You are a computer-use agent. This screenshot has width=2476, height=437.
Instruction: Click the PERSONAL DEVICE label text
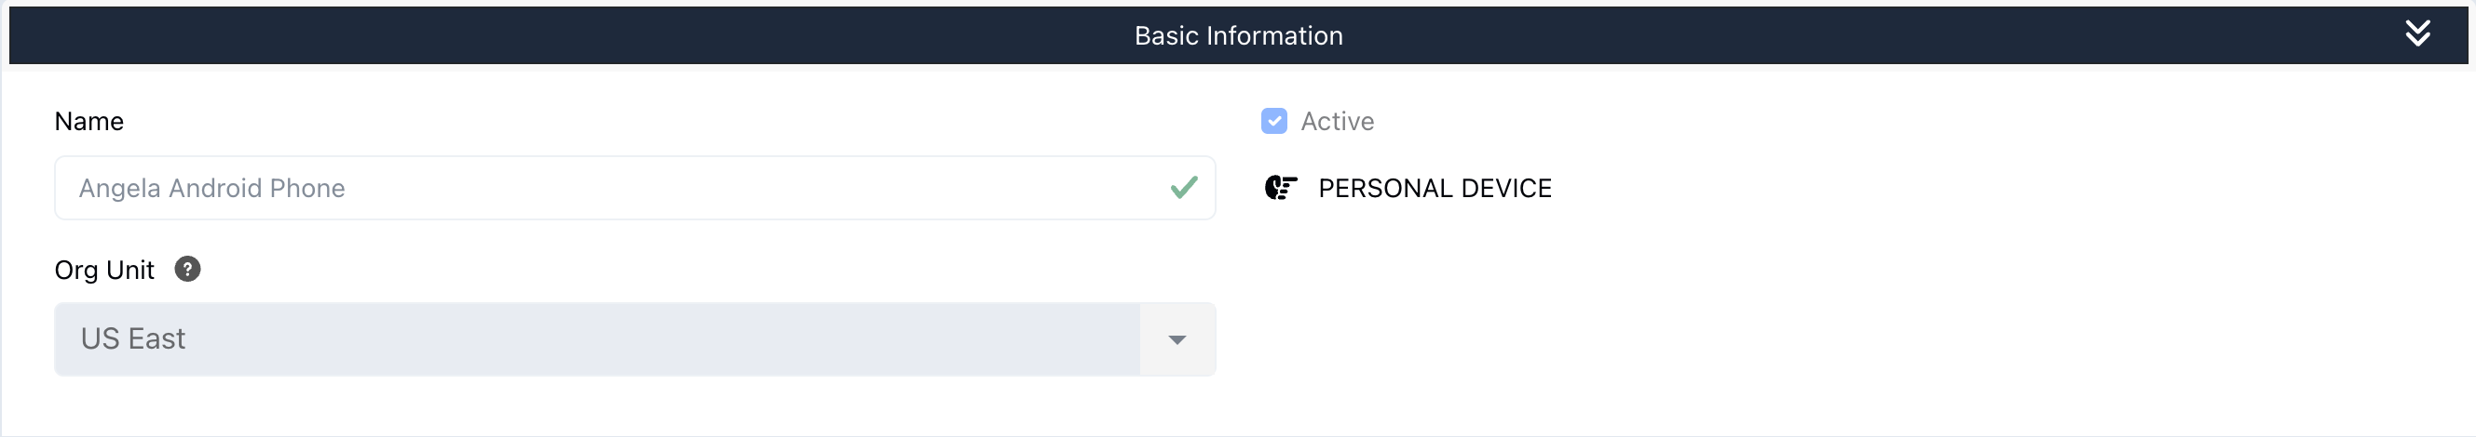[x=1434, y=189]
